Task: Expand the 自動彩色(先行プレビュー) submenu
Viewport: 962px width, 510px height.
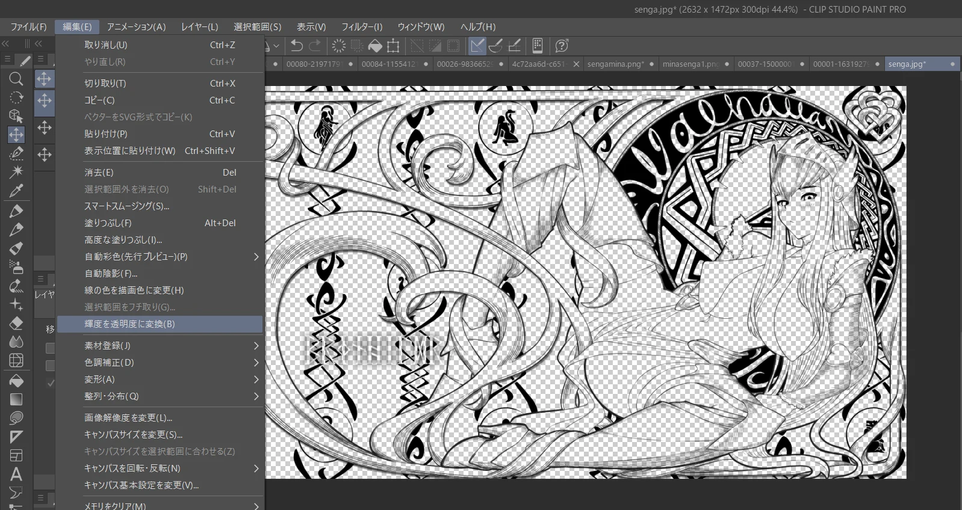Action: pyautogui.click(x=256, y=257)
